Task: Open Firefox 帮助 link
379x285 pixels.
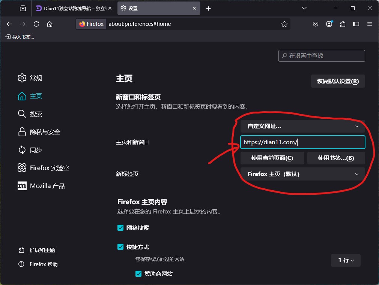Action: point(38,264)
